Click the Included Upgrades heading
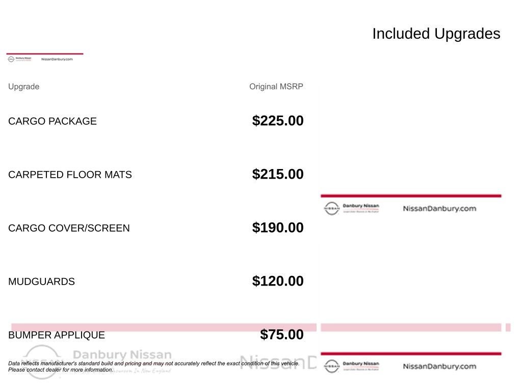522x391 pixels. pyautogui.click(x=436, y=34)
